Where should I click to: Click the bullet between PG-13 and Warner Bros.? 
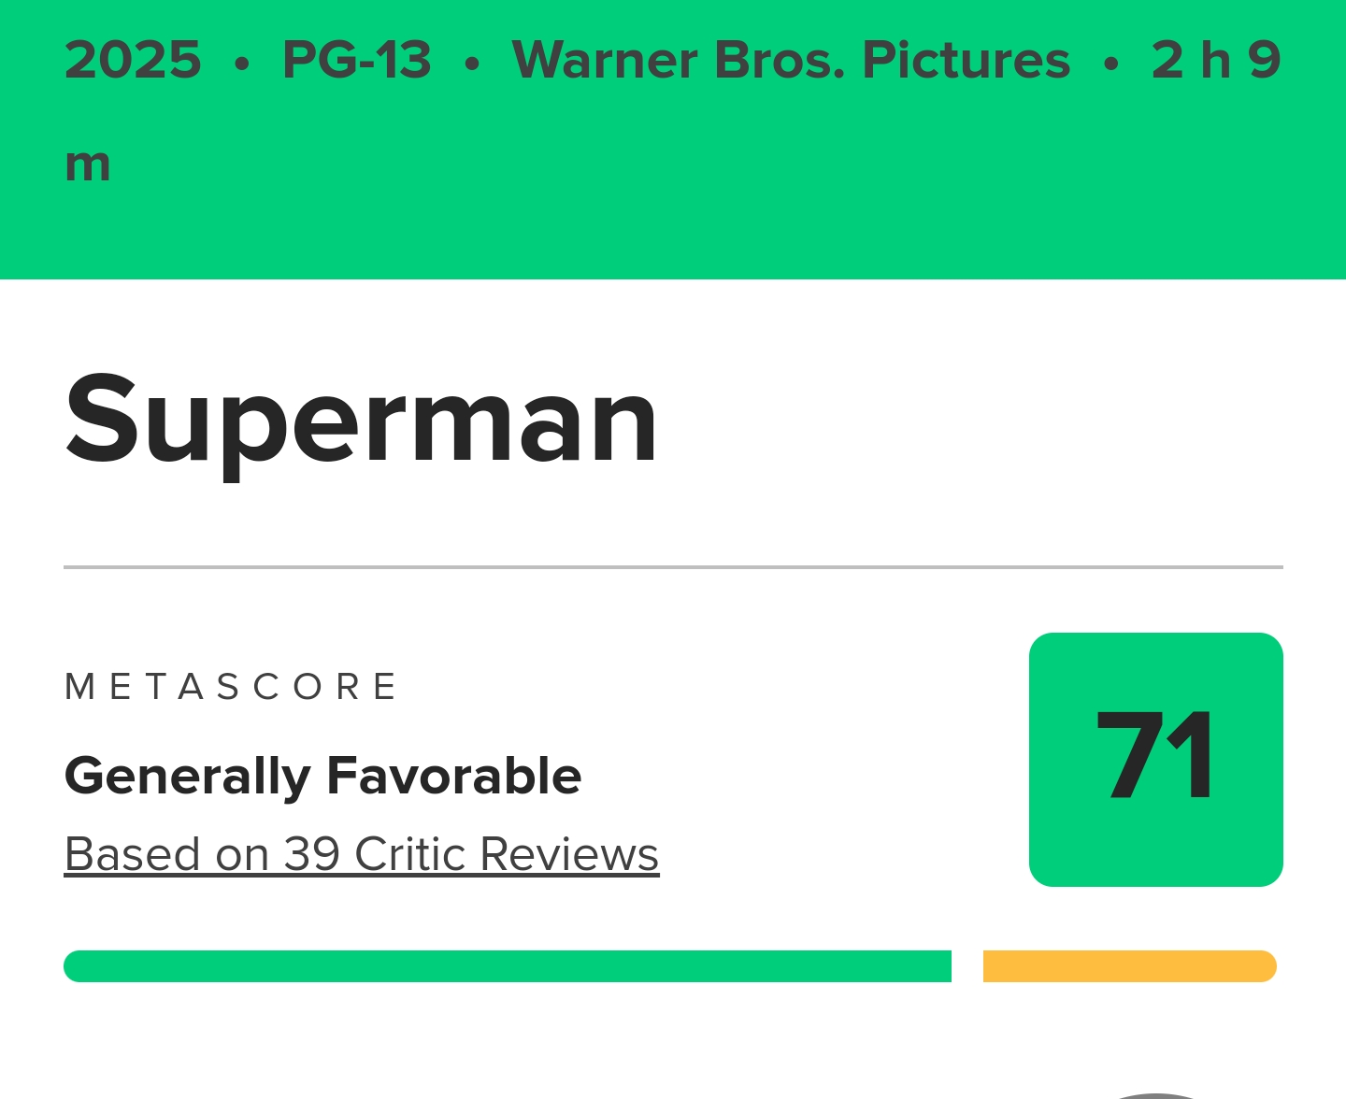coord(472,64)
